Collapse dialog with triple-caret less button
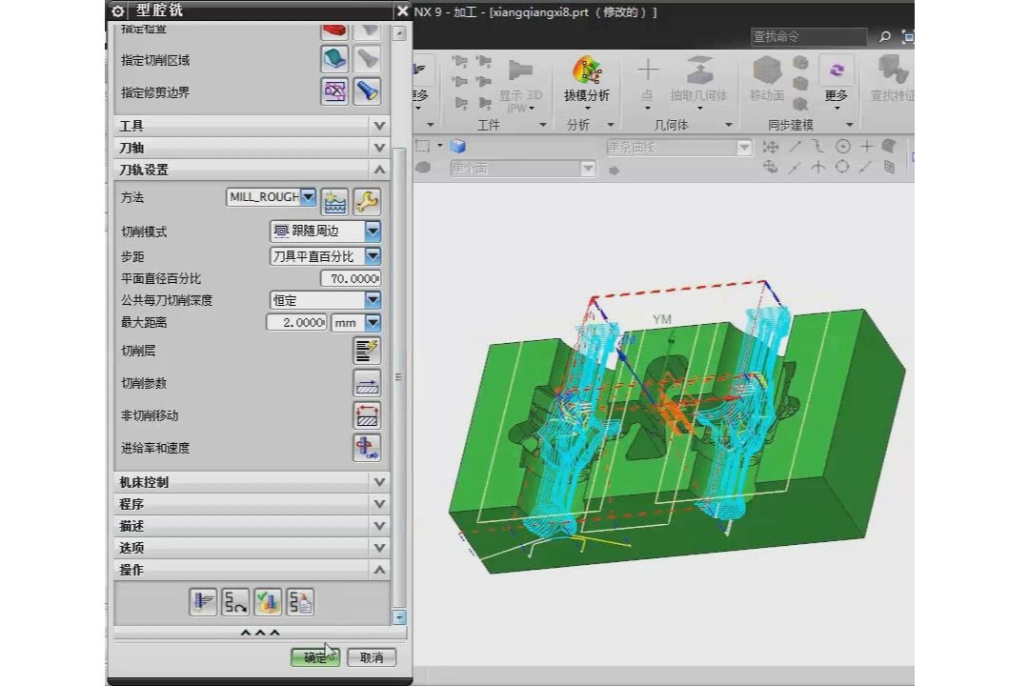 (260, 633)
